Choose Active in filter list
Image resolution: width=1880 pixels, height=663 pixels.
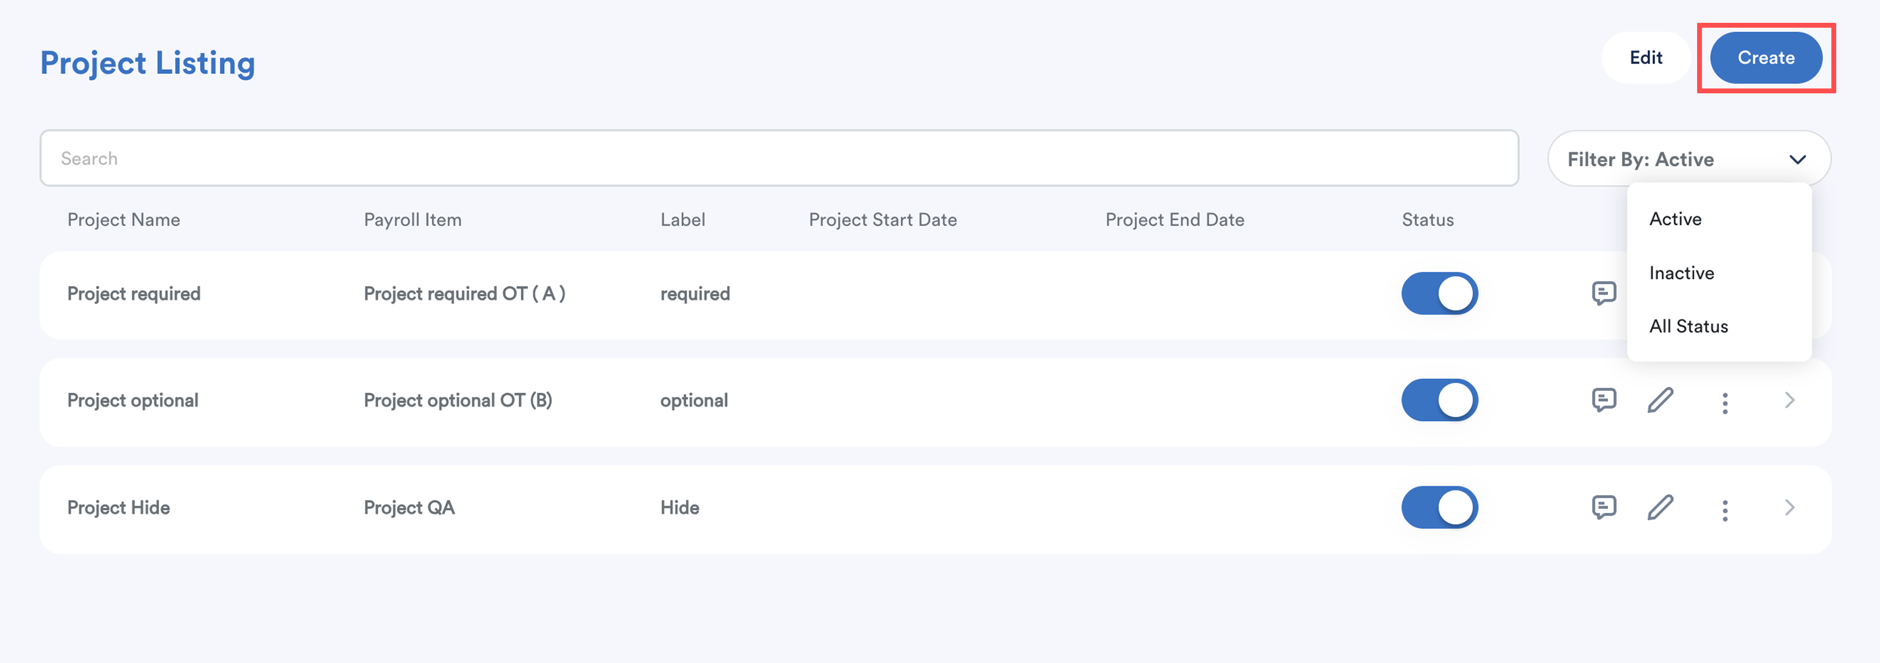1675,219
